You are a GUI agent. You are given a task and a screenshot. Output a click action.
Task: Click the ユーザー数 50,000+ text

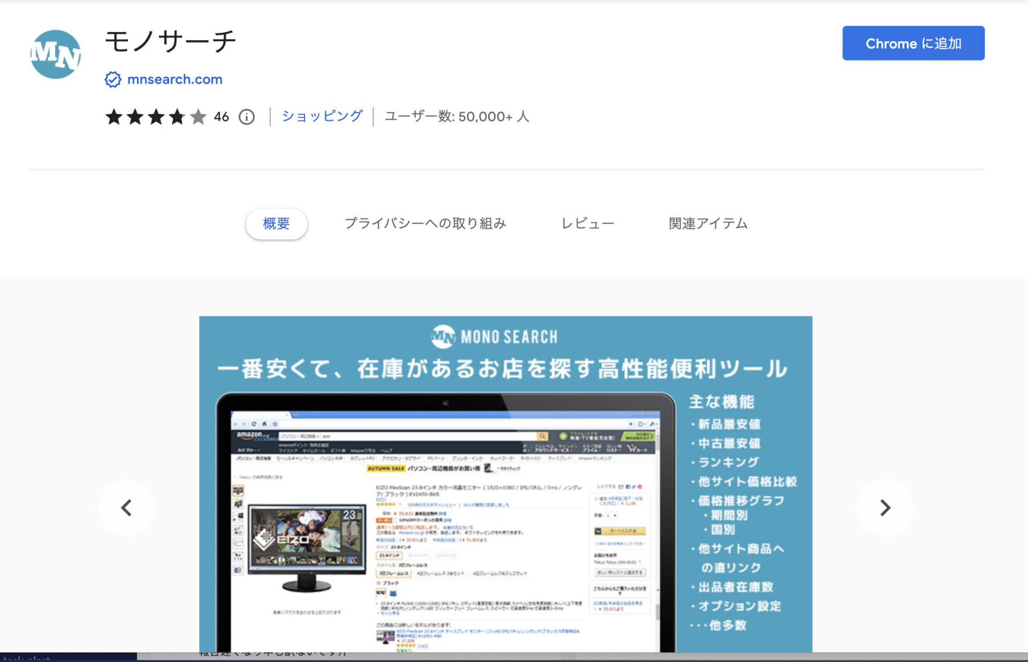click(457, 116)
